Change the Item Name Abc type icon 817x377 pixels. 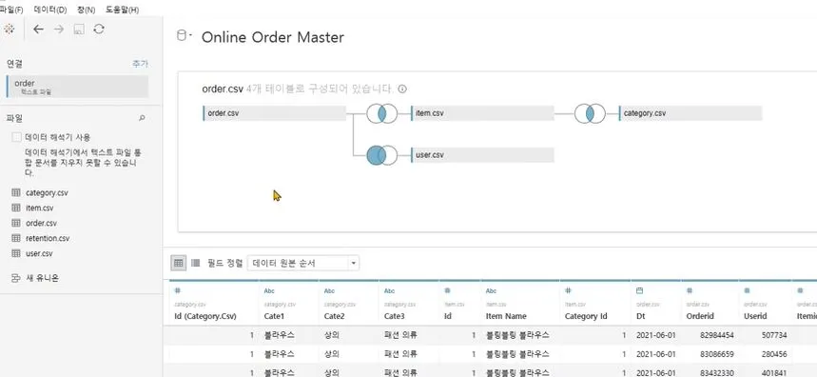[x=492, y=291]
